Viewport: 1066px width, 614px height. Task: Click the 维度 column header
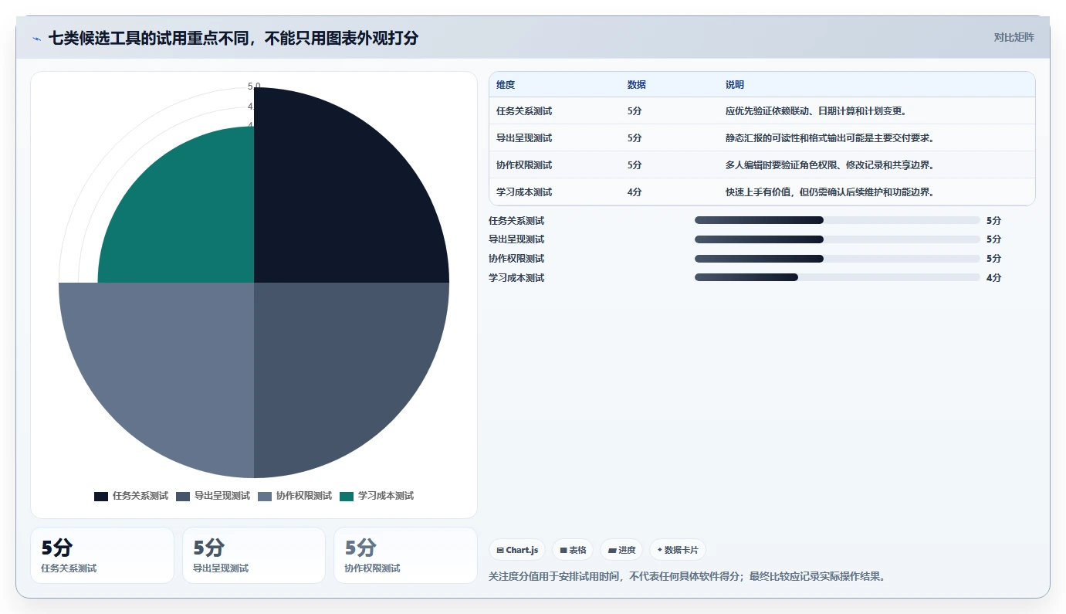click(x=506, y=85)
